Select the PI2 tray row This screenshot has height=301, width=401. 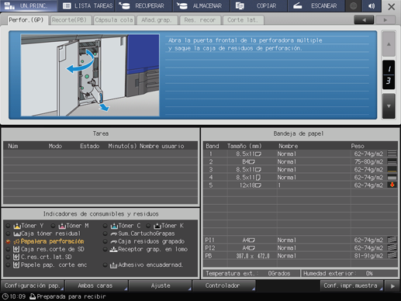pyautogui.click(x=300, y=247)
